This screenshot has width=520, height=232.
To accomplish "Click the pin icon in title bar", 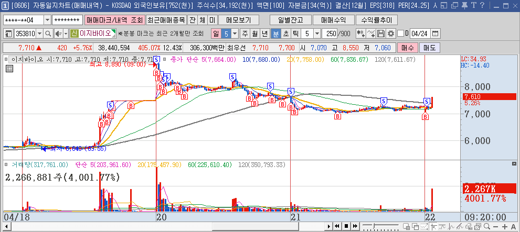I will click(465, 5).
